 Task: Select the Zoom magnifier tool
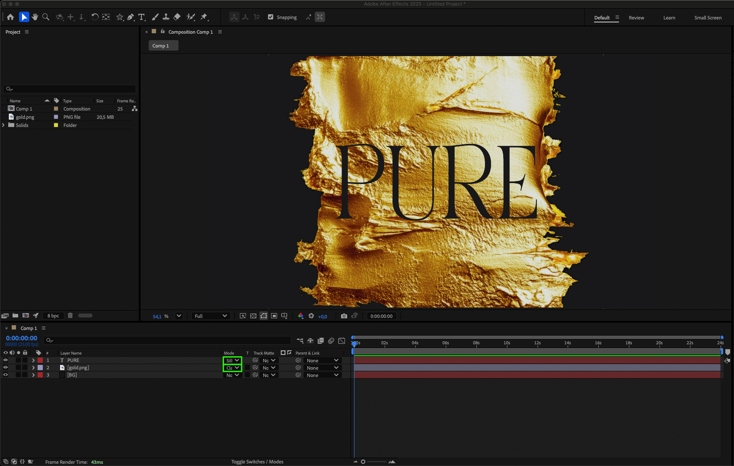click(x=46, y=17)
